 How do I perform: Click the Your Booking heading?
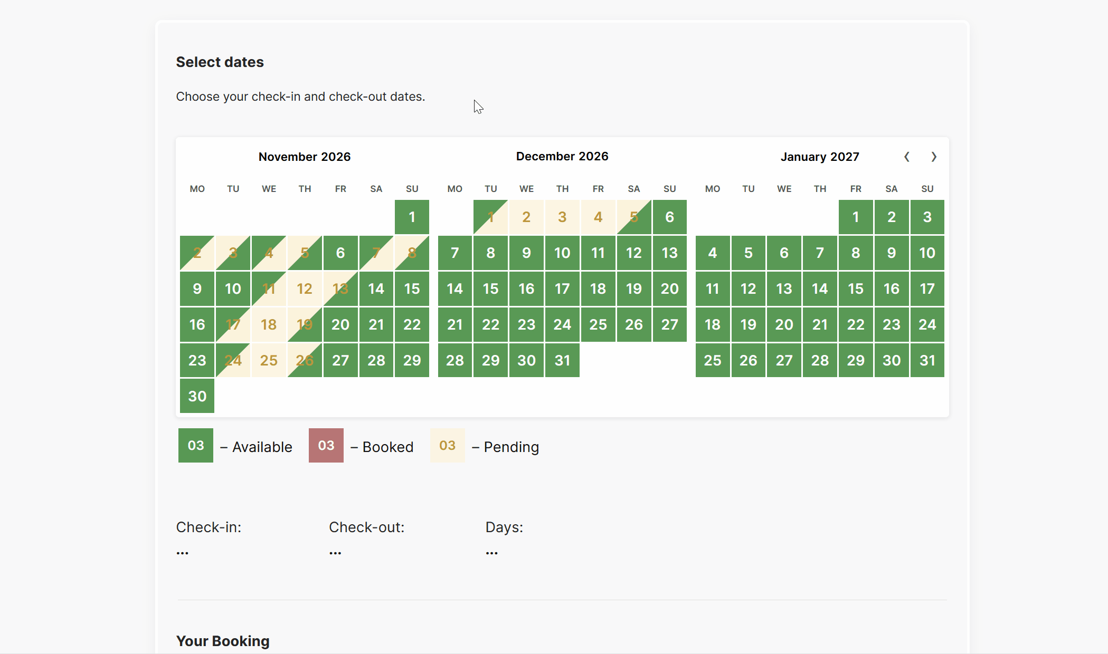223,641
